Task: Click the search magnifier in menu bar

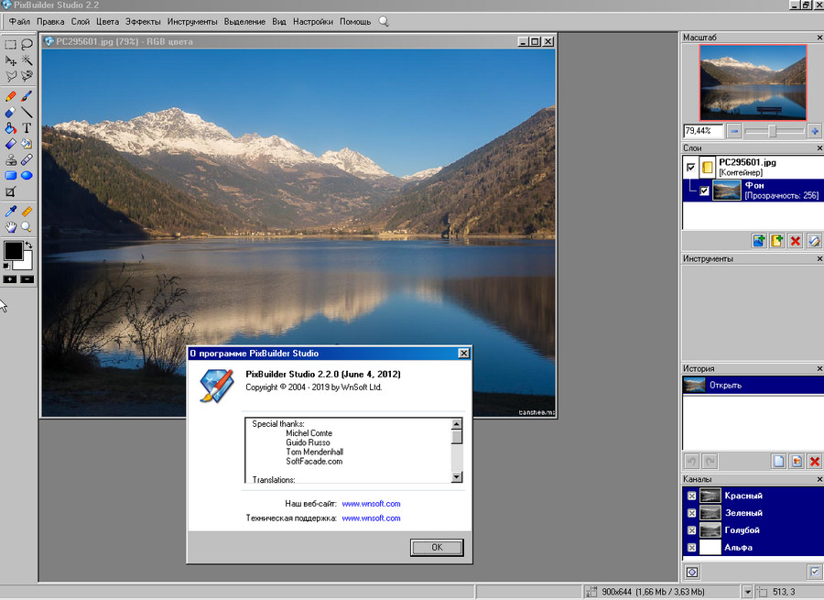Action: 385,22
